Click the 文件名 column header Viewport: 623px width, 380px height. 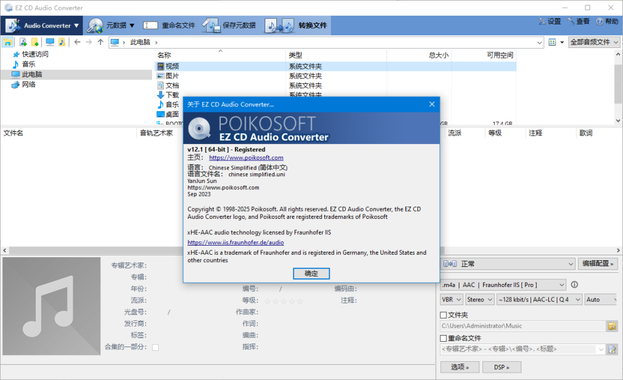[x=69, y=133]
